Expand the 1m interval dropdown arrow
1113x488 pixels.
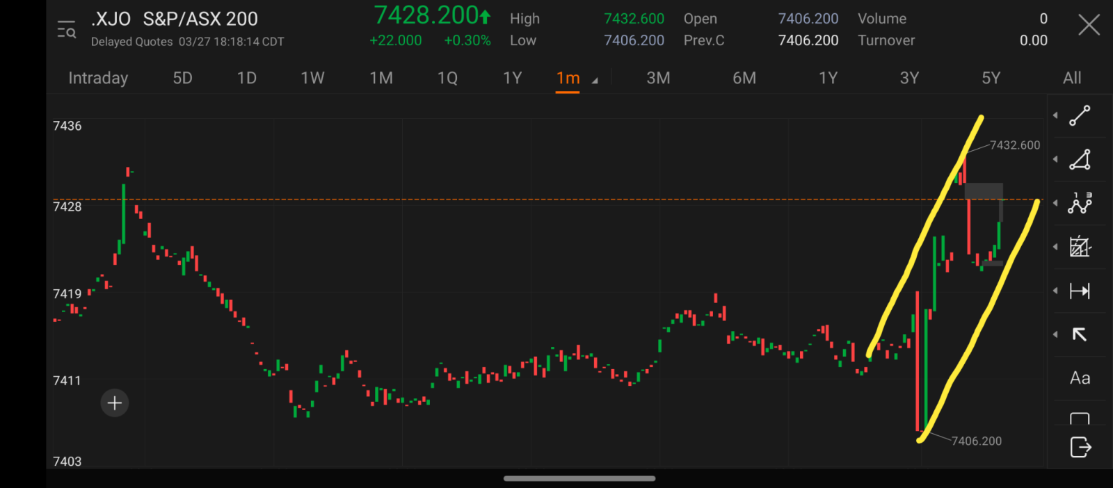pyautogui.click(x=595, y=81)
